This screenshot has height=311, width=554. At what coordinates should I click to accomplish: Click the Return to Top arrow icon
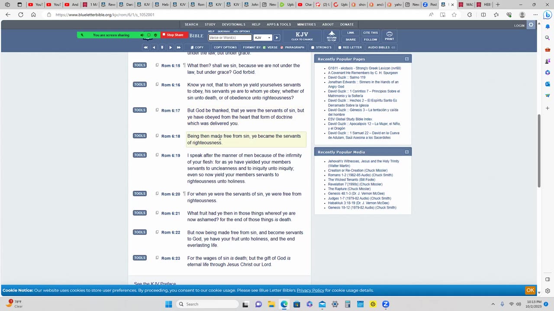click(x=332, y=36)
